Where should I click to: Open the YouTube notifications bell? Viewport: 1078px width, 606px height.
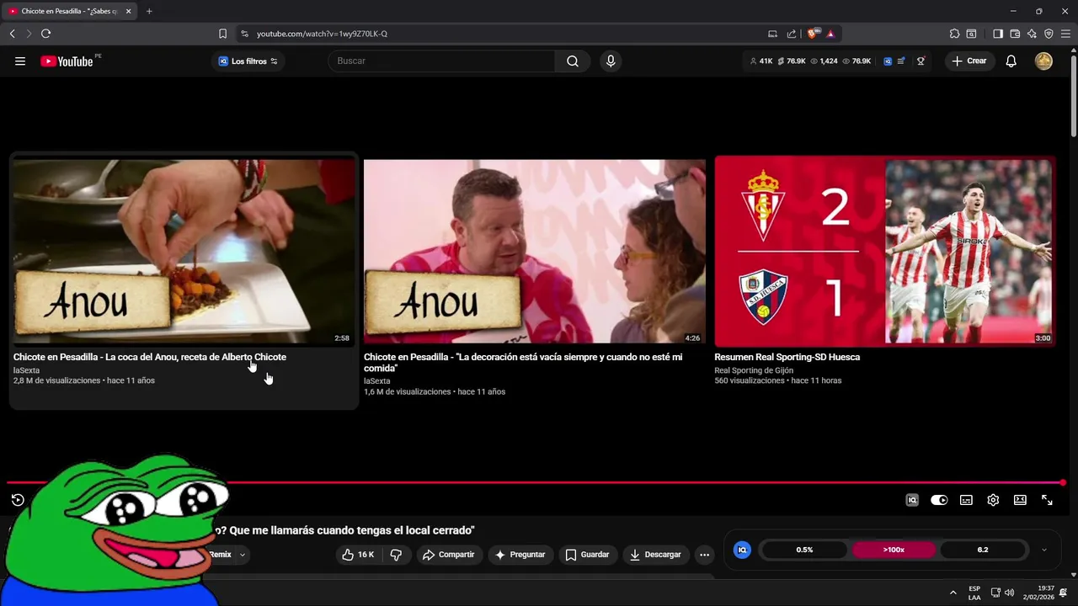coord(1011,61)
